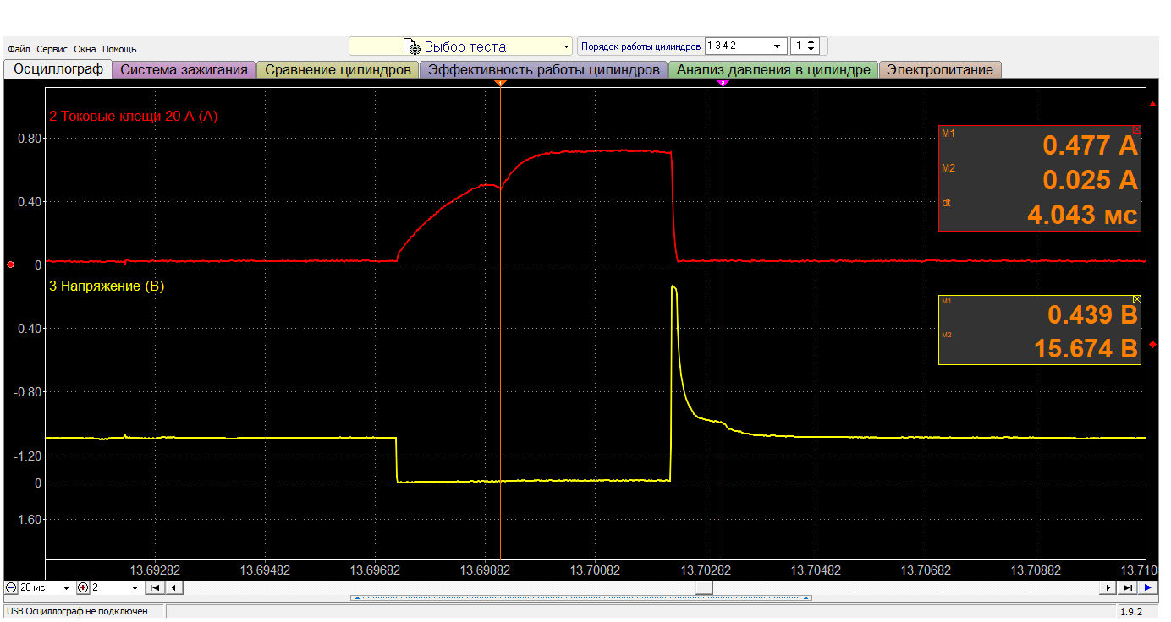
Task: Close the yellow voltage measurement panel
Action: [x=1136, y=299]
